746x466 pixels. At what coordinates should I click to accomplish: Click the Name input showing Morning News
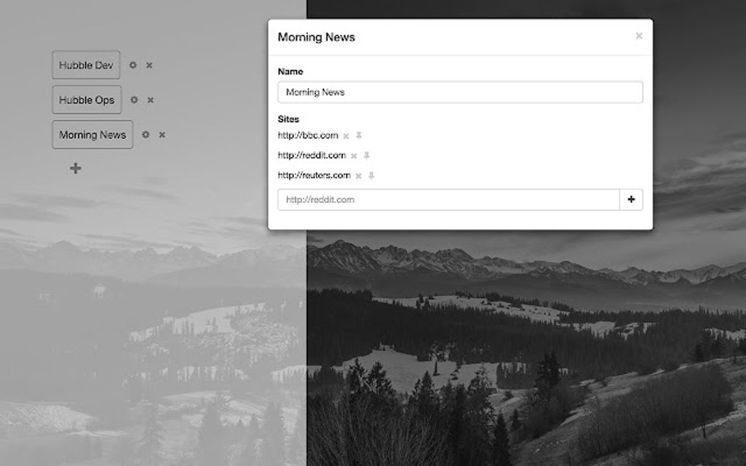tap(459, 92)
